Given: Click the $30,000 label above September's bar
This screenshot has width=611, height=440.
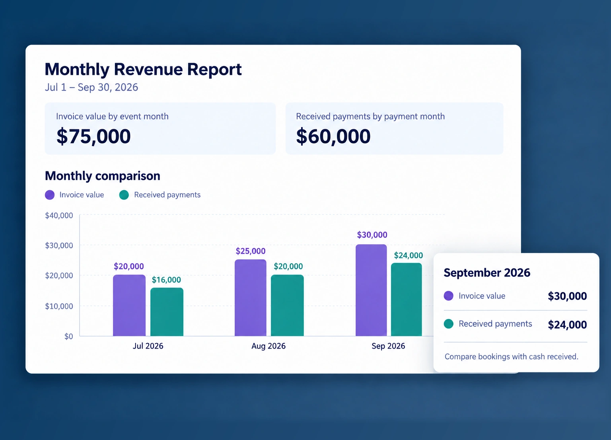Looking at the screenshot, I should [x=372, y=235].
